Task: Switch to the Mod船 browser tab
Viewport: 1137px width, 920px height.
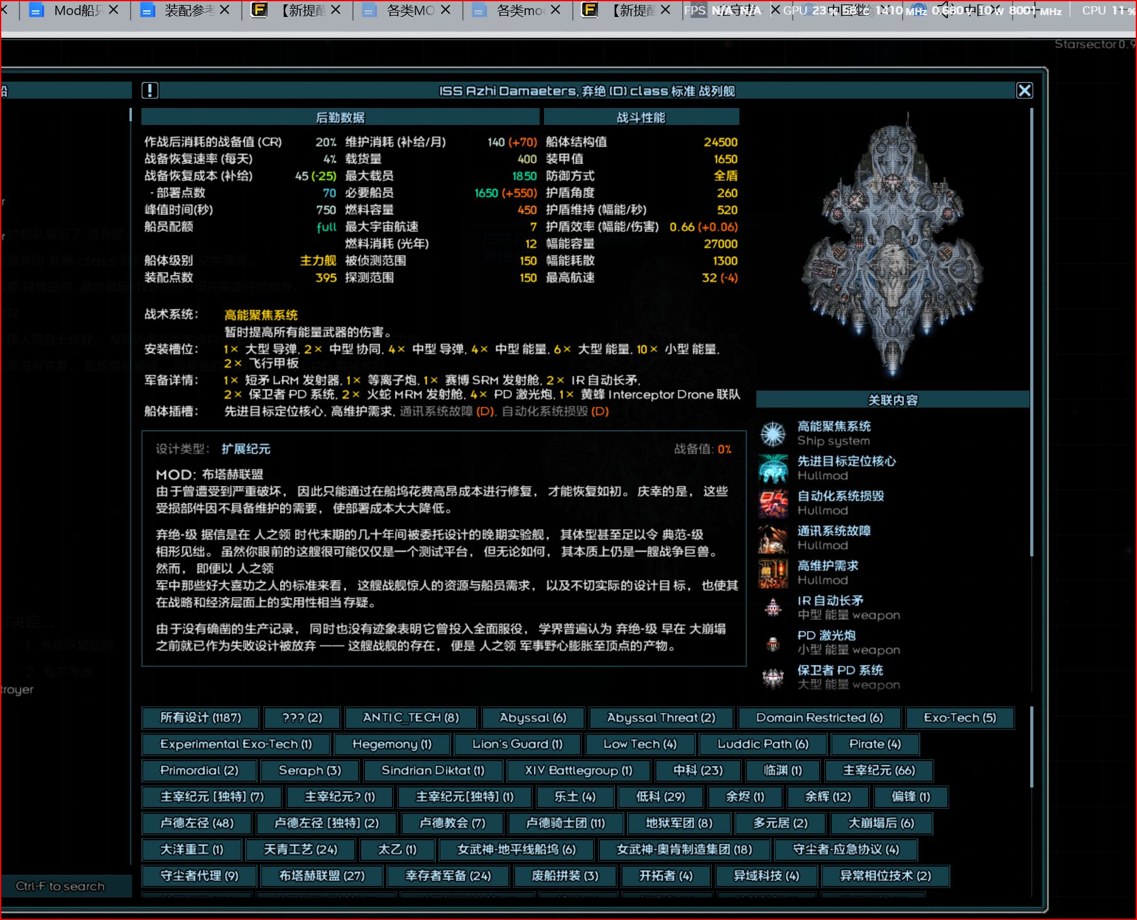Action: pos(72,11)
